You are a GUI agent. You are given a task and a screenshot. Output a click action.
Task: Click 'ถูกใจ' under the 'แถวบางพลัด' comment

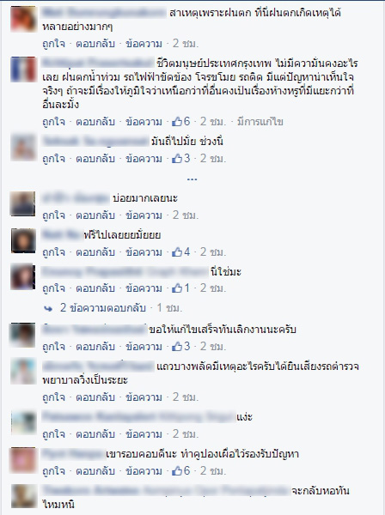point(53,397)
